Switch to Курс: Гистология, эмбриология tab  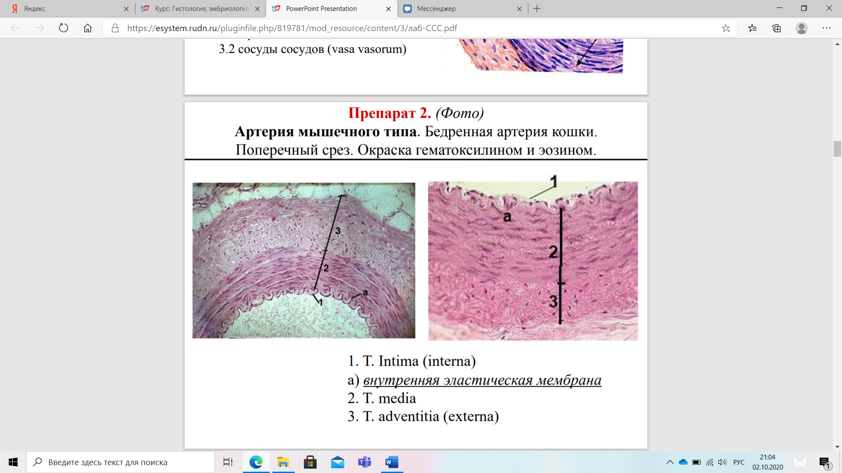click(x=201, y=9)
